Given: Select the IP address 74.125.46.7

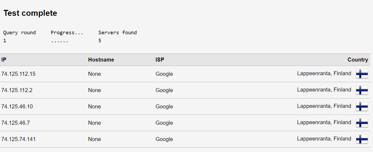Looking at the screenshot, I should [x=15, y=123].
